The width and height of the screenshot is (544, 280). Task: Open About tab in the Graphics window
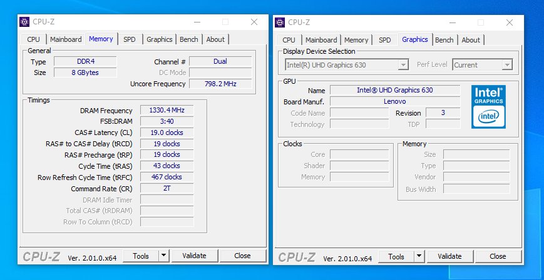471,40
